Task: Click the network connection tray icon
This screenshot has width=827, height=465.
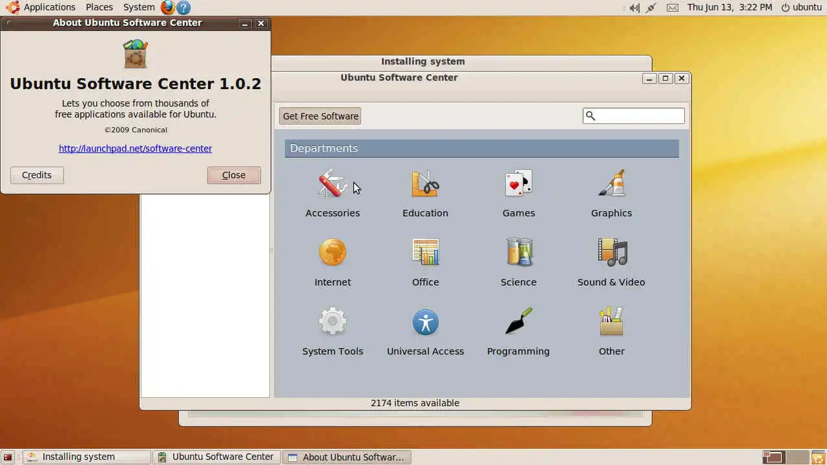Action: pyautogui.click(x=651, y=8)
